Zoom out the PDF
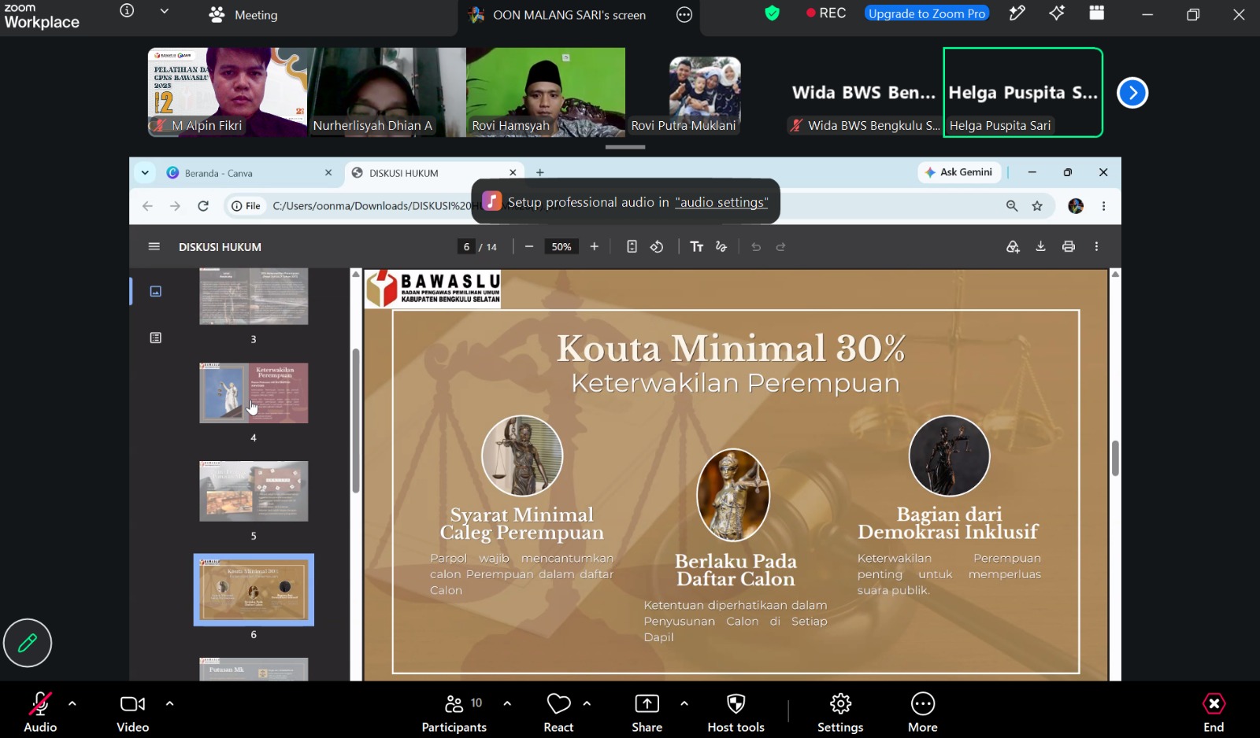 (529, 247)
